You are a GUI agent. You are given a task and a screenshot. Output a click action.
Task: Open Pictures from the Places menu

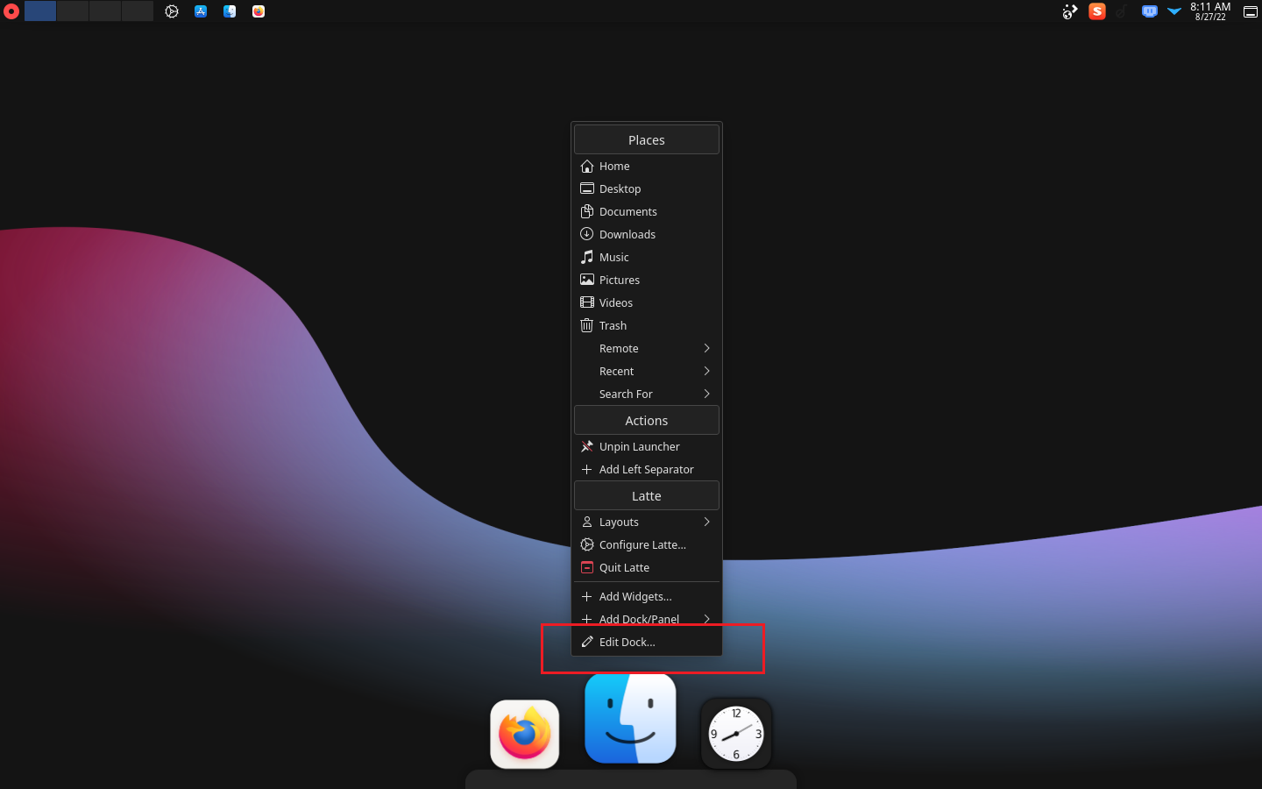point(647,280)
